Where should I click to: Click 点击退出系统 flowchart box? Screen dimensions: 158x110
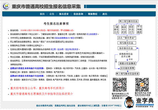pyautogui.click(x=127, y=68)
